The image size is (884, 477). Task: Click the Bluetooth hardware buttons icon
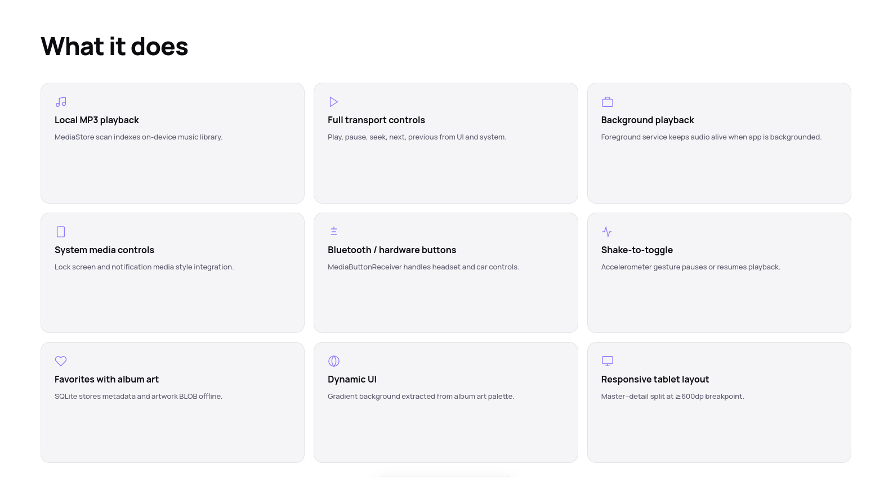[x=334, y=231]
